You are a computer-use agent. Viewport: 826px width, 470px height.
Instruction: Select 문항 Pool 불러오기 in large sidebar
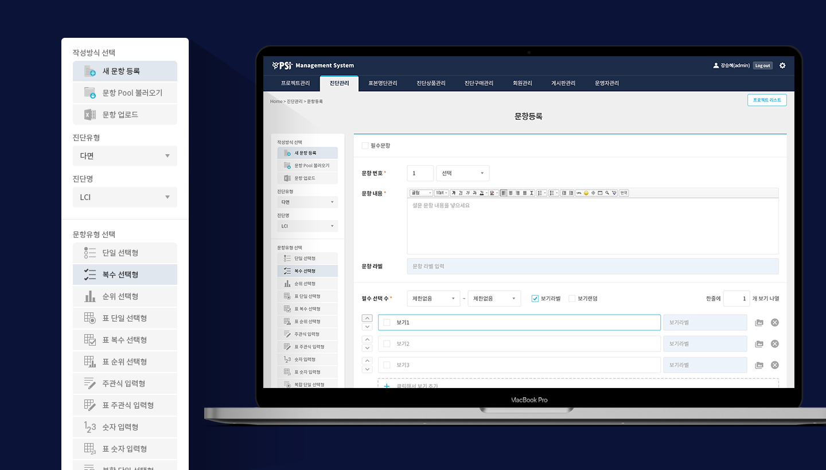point(125,93)
